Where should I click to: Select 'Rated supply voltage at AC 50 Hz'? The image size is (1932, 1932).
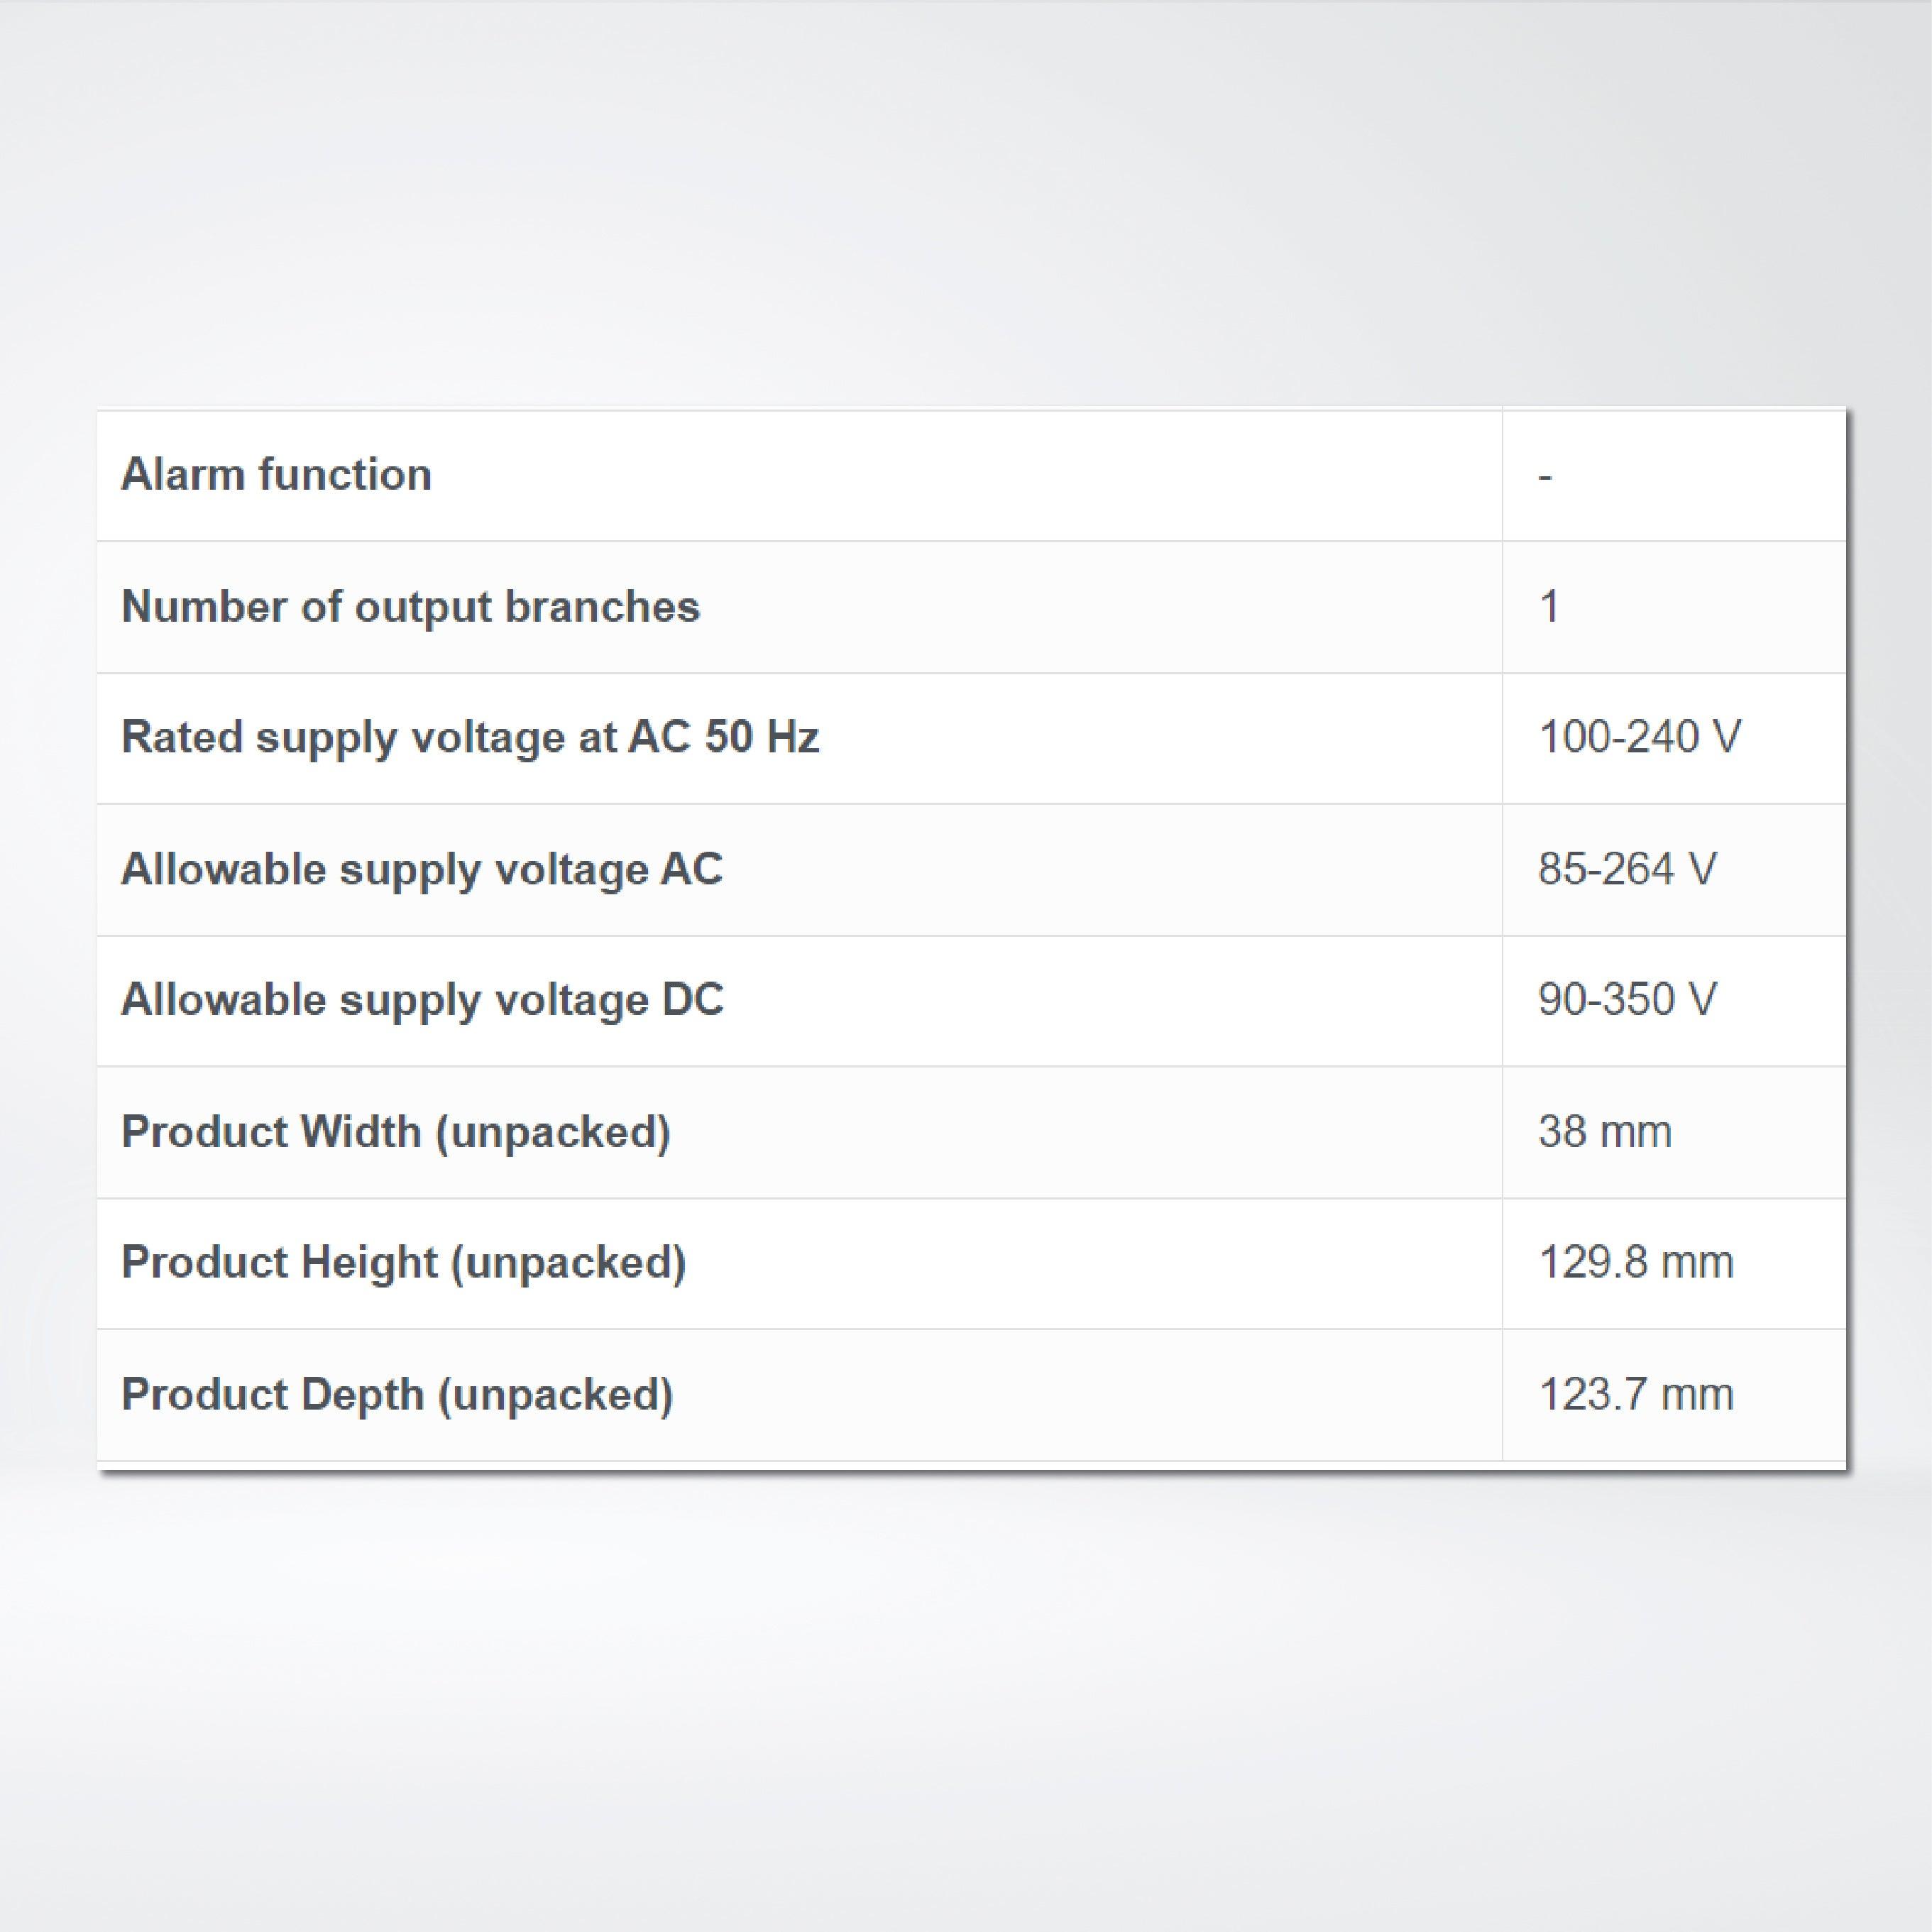470,739
